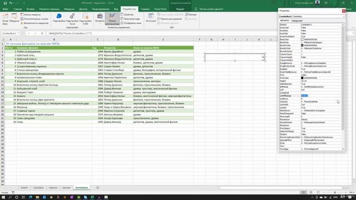Switch to the Вид ribbon tab
Image resolution: width=356 pixels, height=200 pixels.
click(x=116, y=9)
